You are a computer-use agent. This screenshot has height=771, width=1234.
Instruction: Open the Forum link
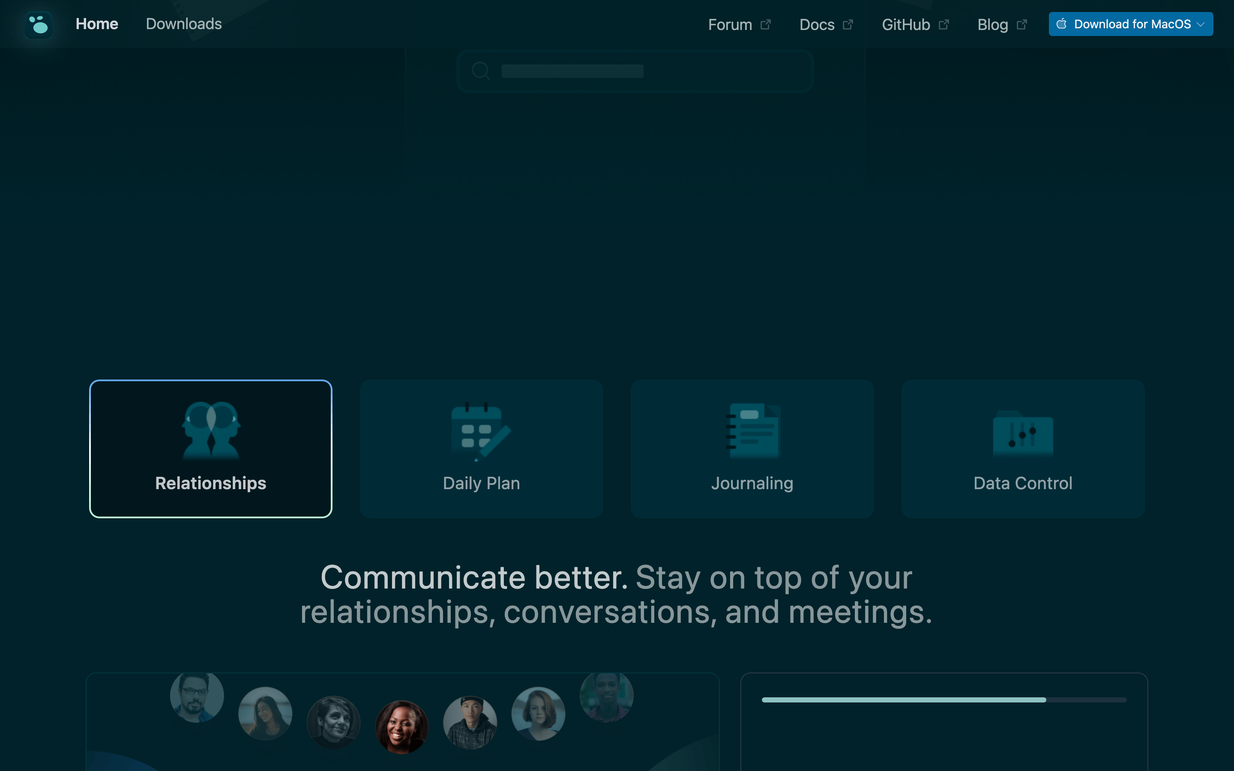(x=730, y=24)
